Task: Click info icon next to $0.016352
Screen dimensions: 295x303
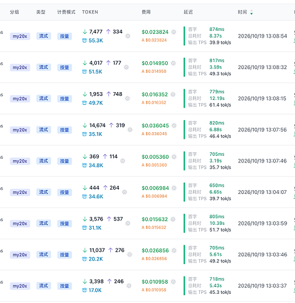Action: click(173, 95)
